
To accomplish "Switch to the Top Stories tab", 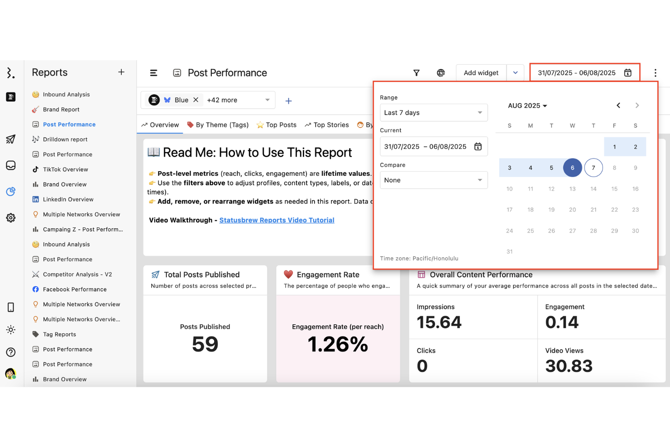I will pyautogui.click(x=326, y=125).
